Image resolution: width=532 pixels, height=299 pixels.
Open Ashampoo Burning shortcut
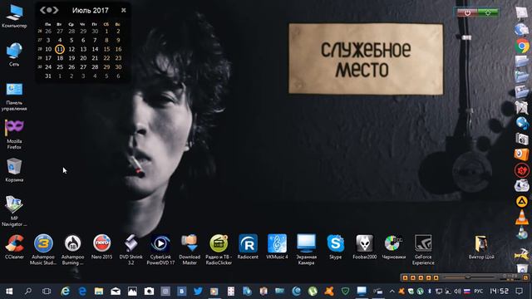[x=72, y=249]
